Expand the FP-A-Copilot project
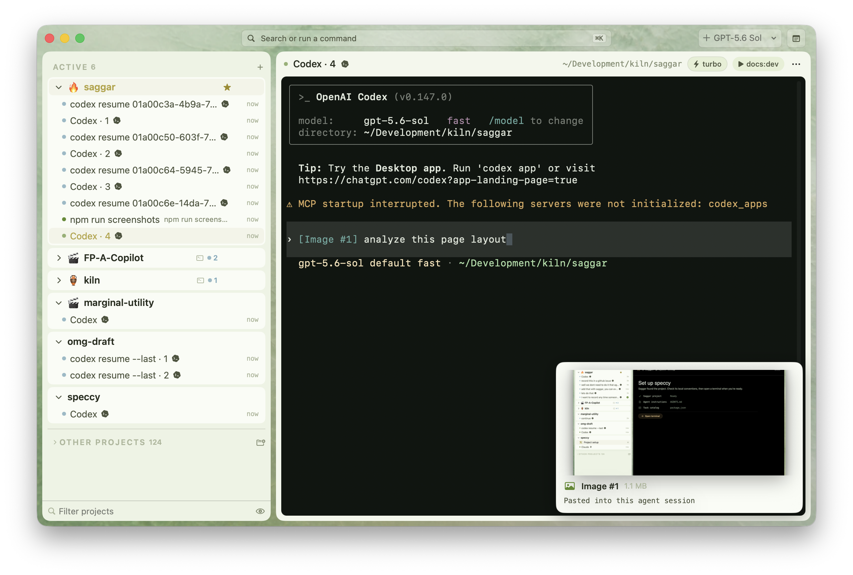This screenshot has height=575, width=853. pos(59,258)
